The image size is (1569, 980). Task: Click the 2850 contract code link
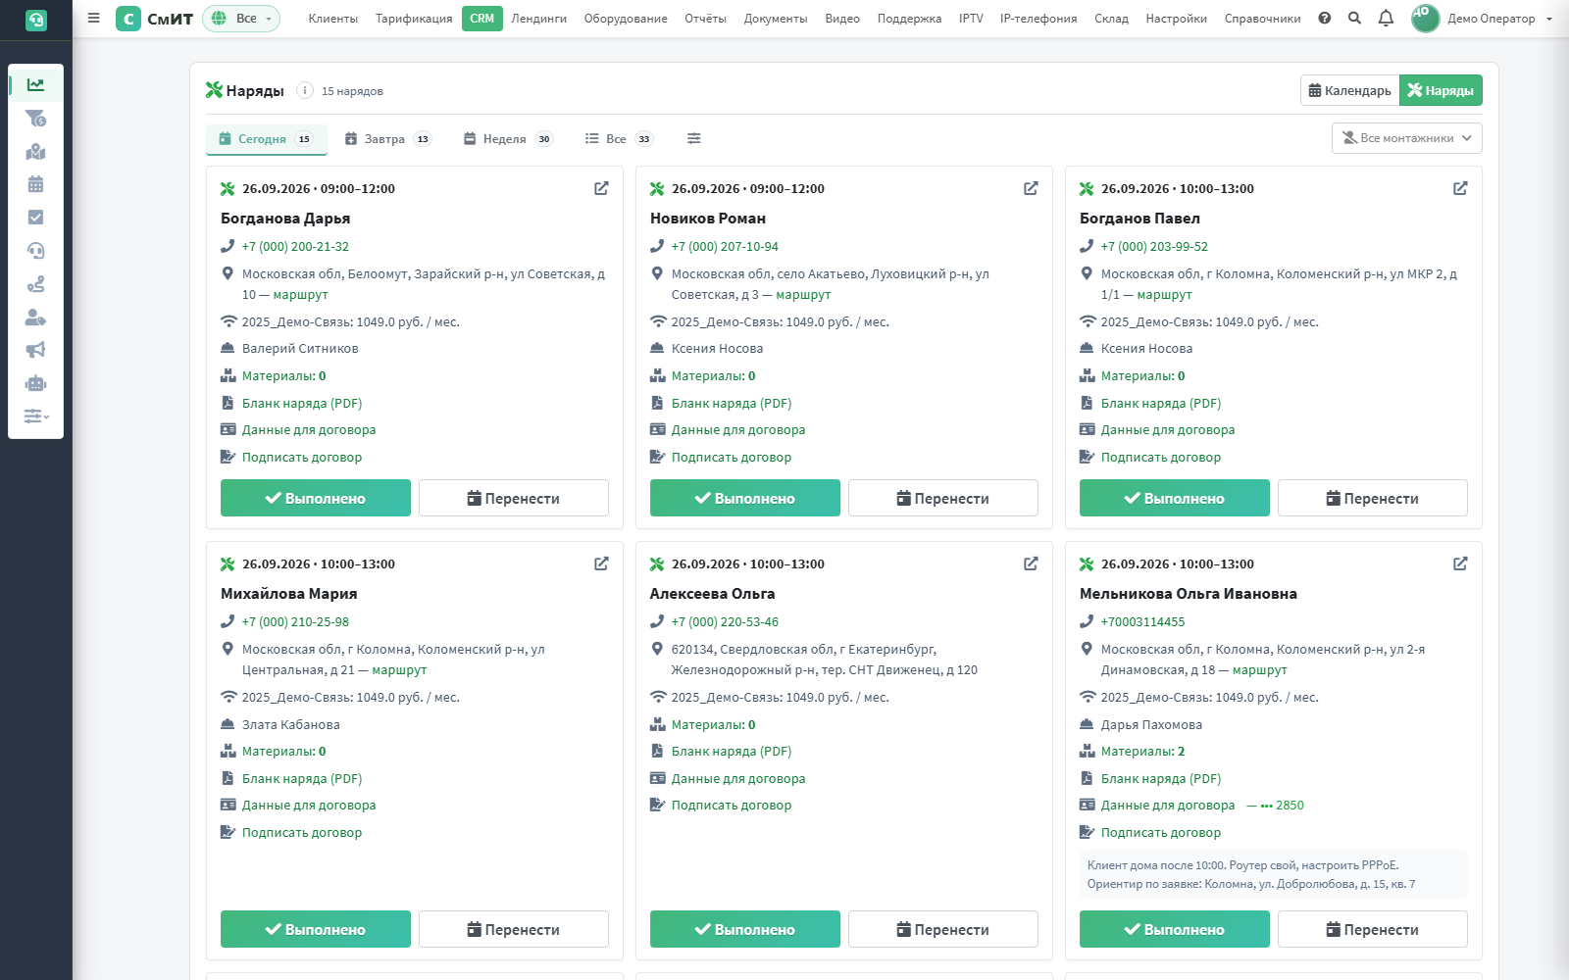(x=1276, y=806)
